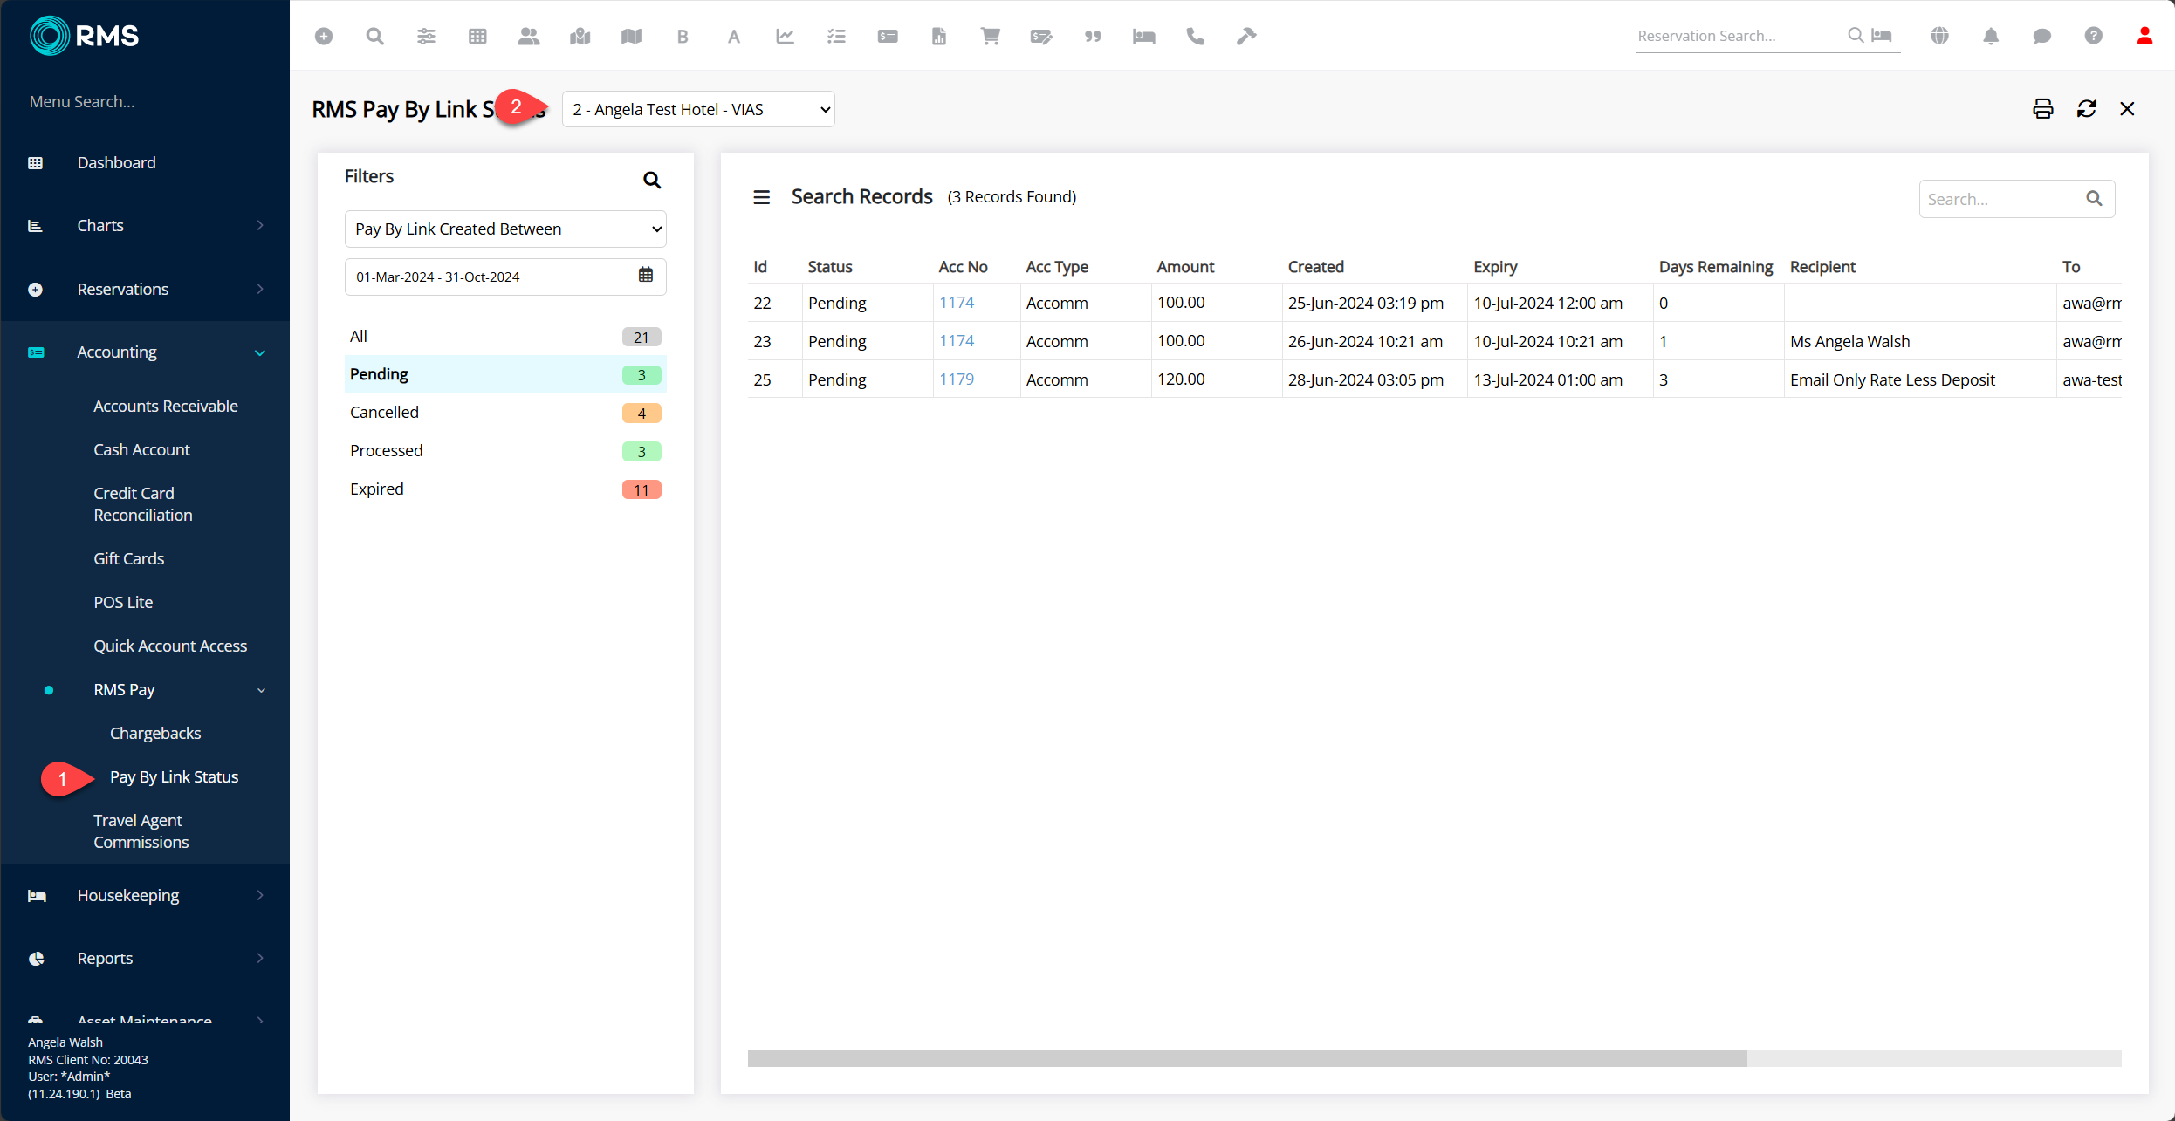Image resolution: width=2175 pixels, height=1121 pixels.
Task: Open the Search Records hamburger menu
Action: point(762,197)
